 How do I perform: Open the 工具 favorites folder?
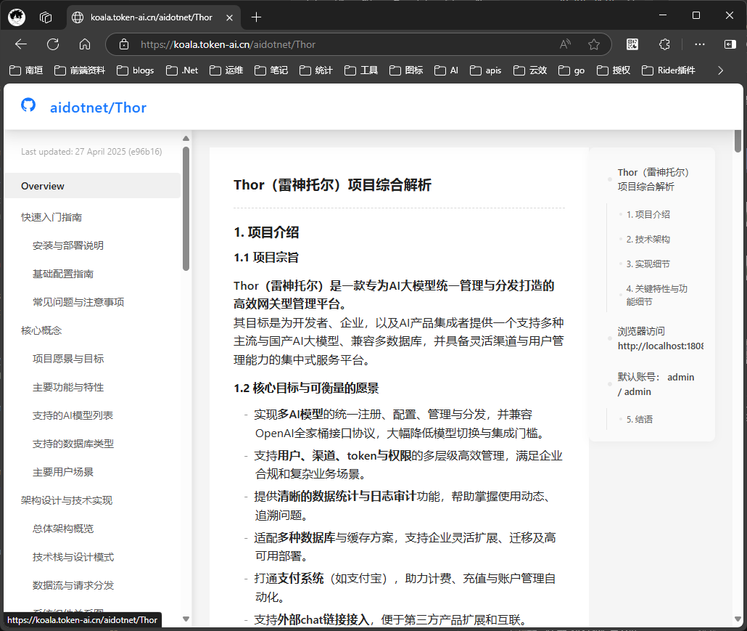click(360, 70)
